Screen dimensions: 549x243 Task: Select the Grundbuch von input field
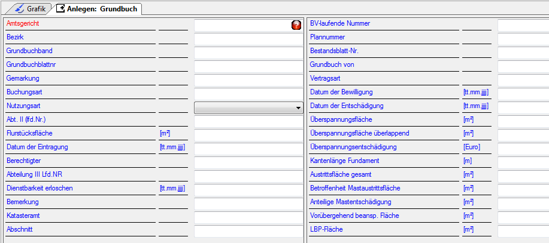(x=523, y=67)
